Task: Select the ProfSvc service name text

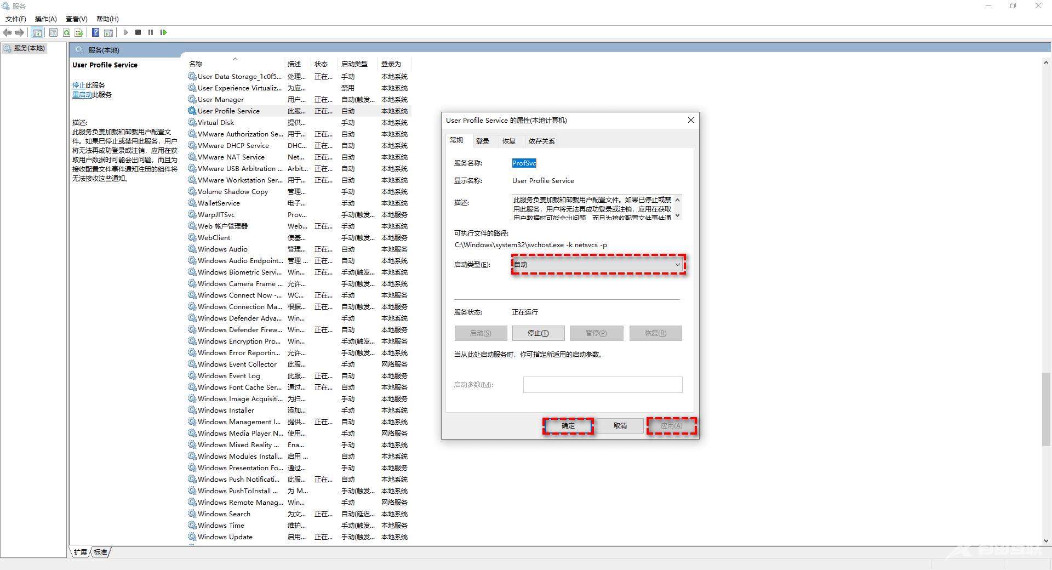Action: pyautogui.click(x=524, y=163)
